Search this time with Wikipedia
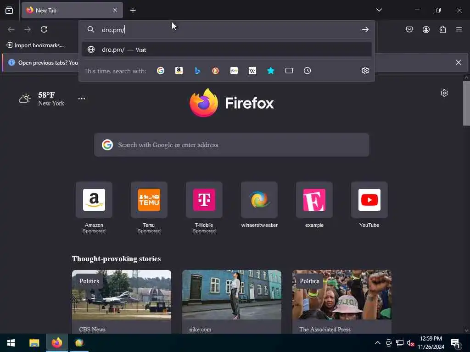This screenshot has height=352, width=470. pos(252,71)
